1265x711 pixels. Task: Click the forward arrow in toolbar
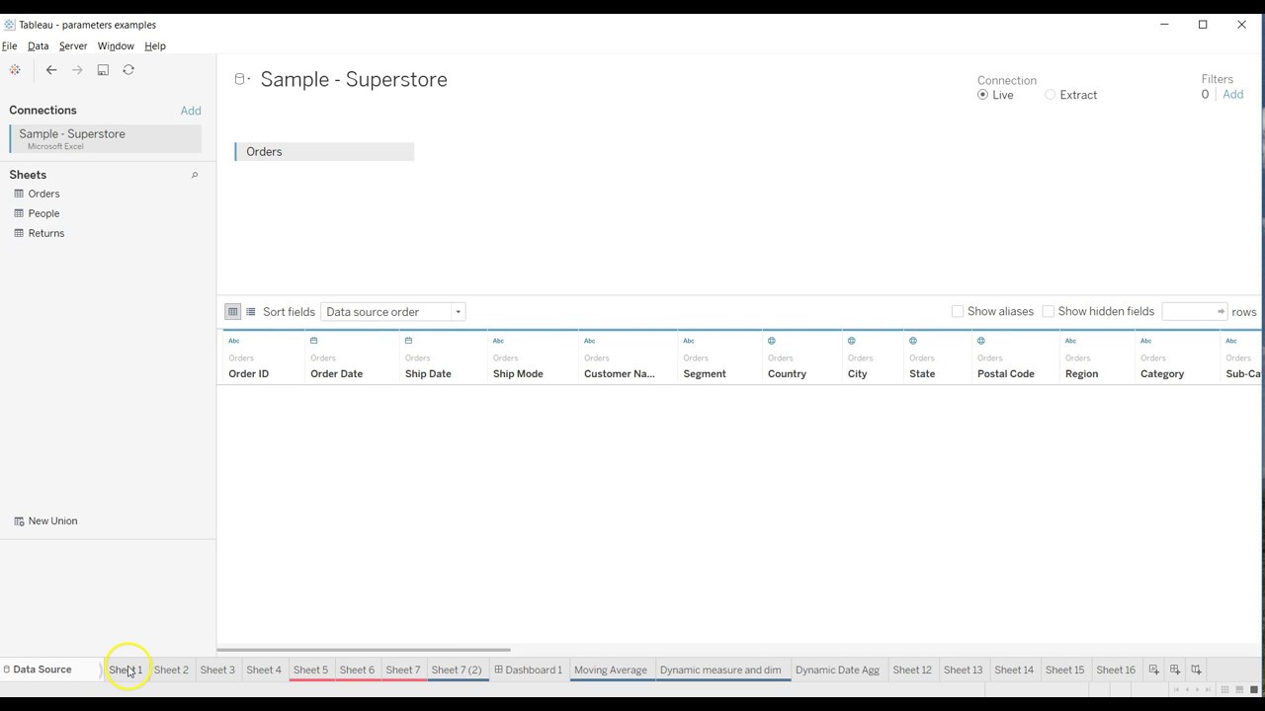coord(77,70)
